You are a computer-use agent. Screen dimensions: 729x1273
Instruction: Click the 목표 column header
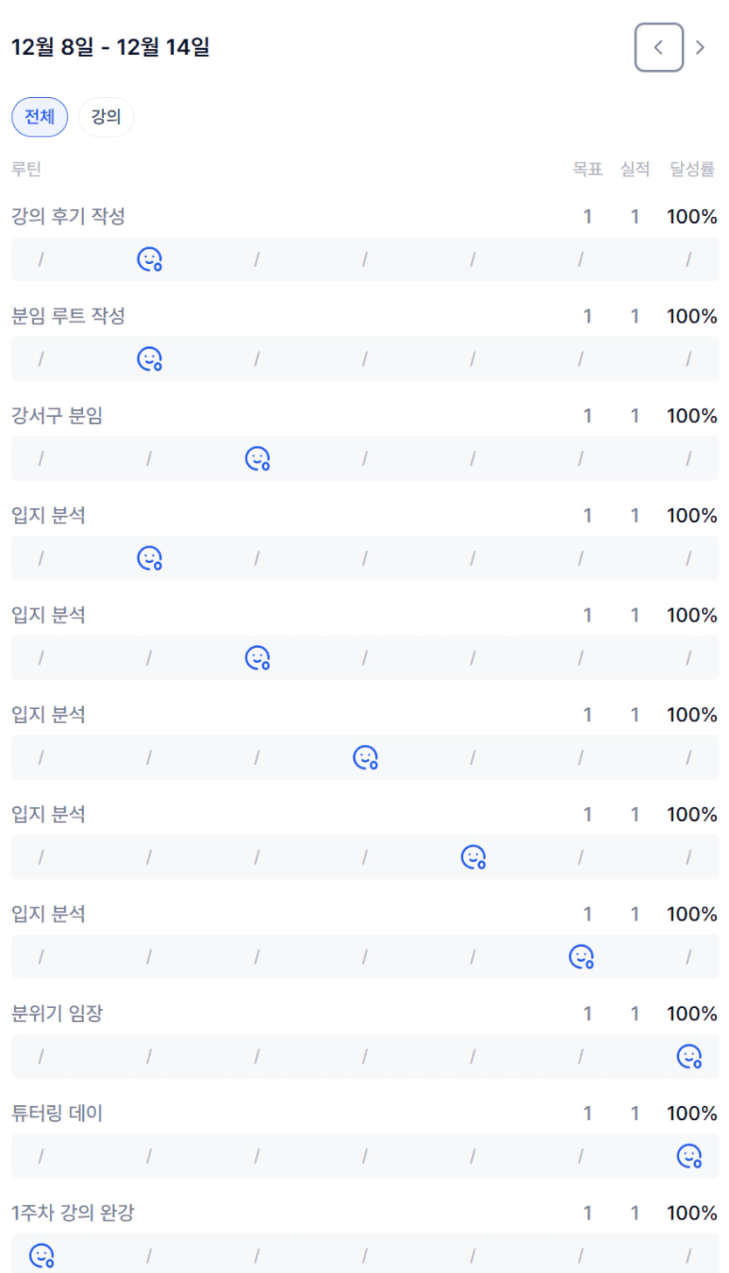587,169
